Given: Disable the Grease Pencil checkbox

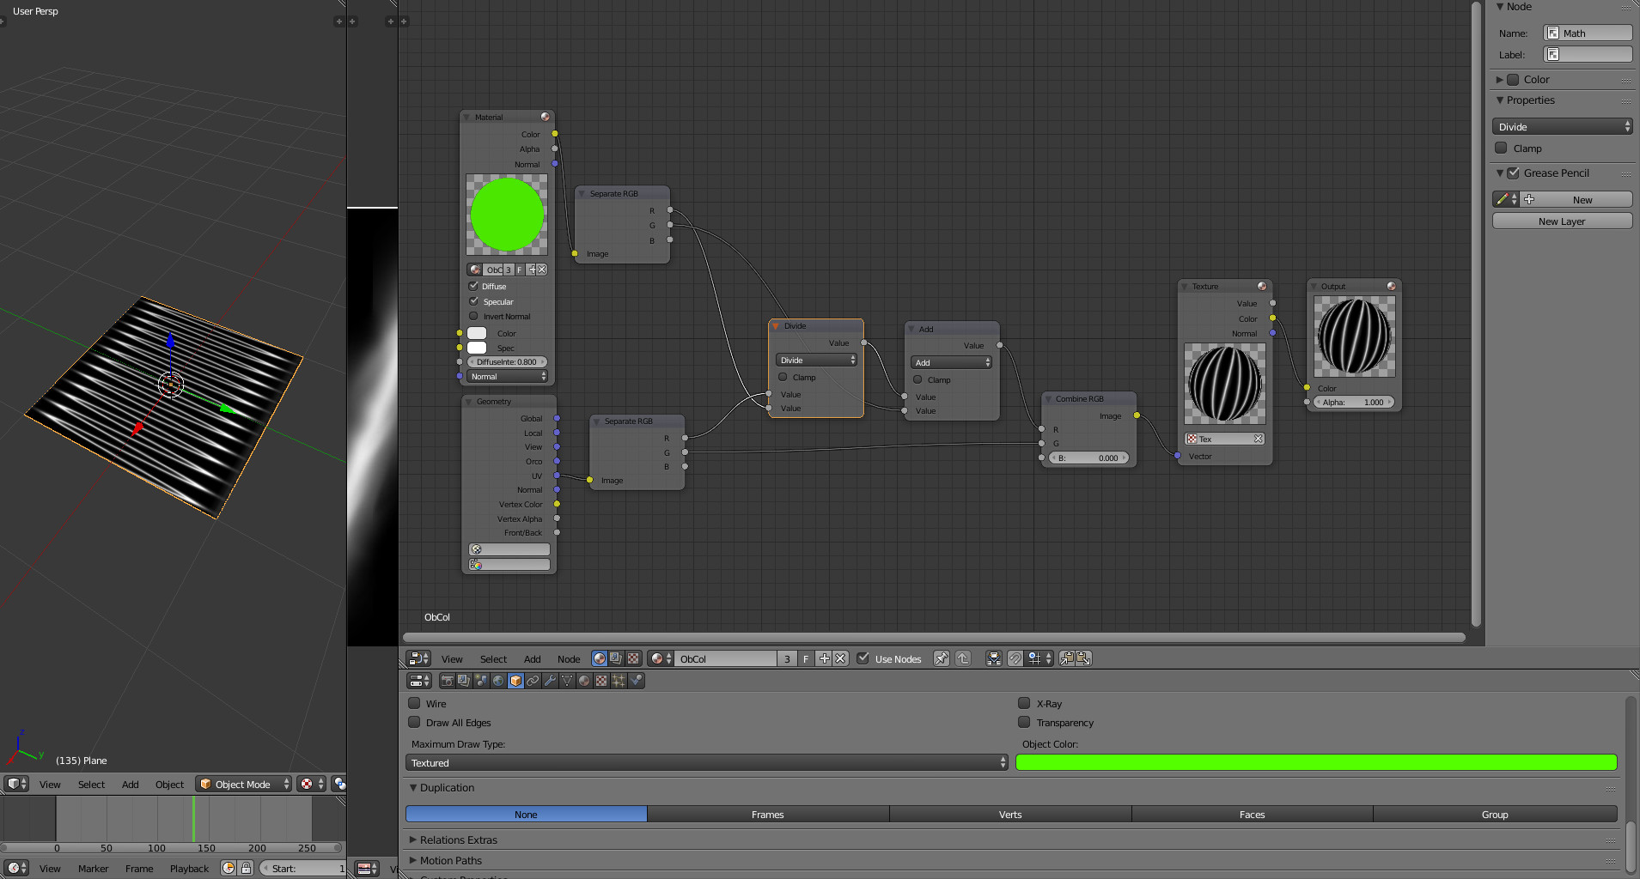Looking at the screenshot, I should pyautogui.click(x=1514, y=173).
